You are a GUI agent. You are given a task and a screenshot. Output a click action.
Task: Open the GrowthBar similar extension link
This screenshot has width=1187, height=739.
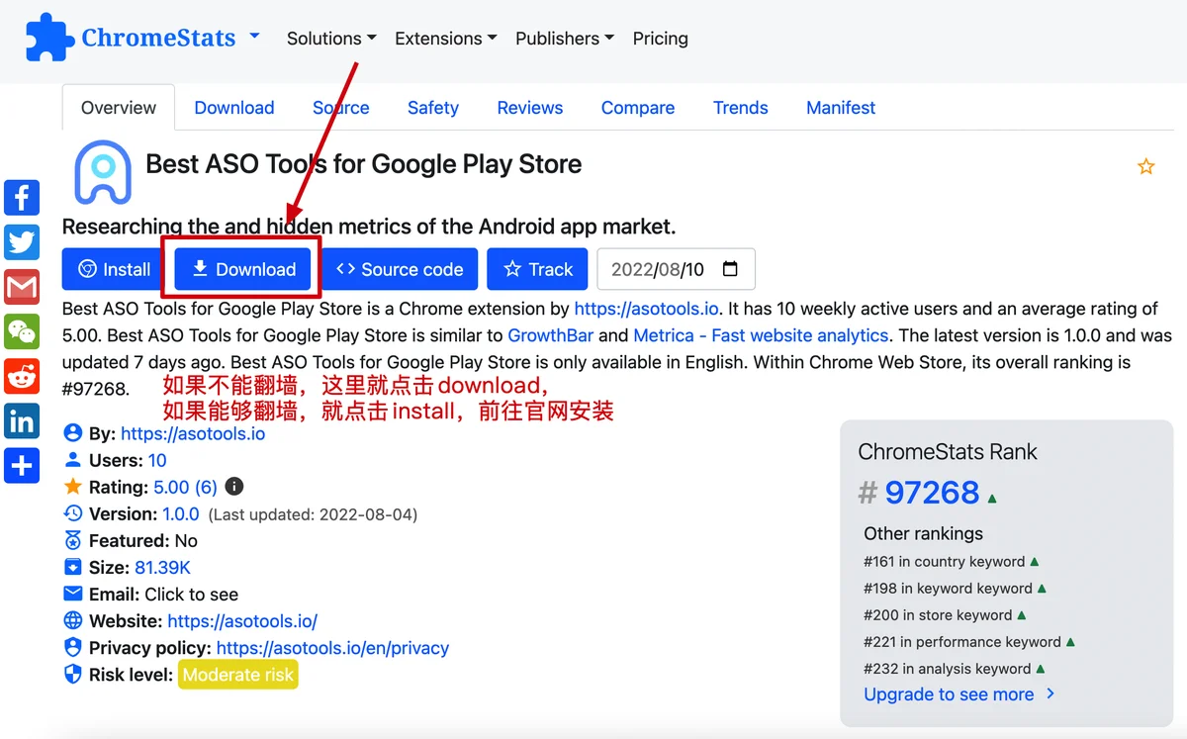point(551,335)
